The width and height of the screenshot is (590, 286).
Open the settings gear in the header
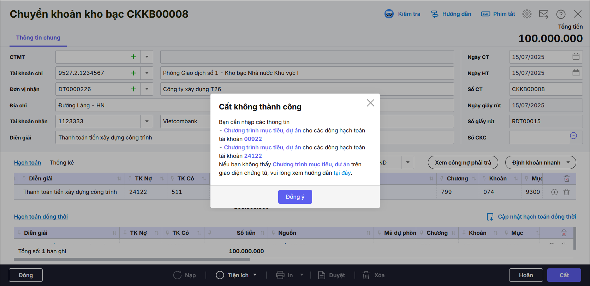pyautogui.click(x=527, y=14)
